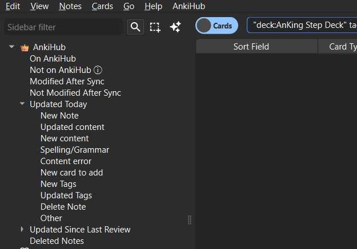Click the sidebar search magnifier icon
This screenshot has height=249, width=357.
coord(135,27)
